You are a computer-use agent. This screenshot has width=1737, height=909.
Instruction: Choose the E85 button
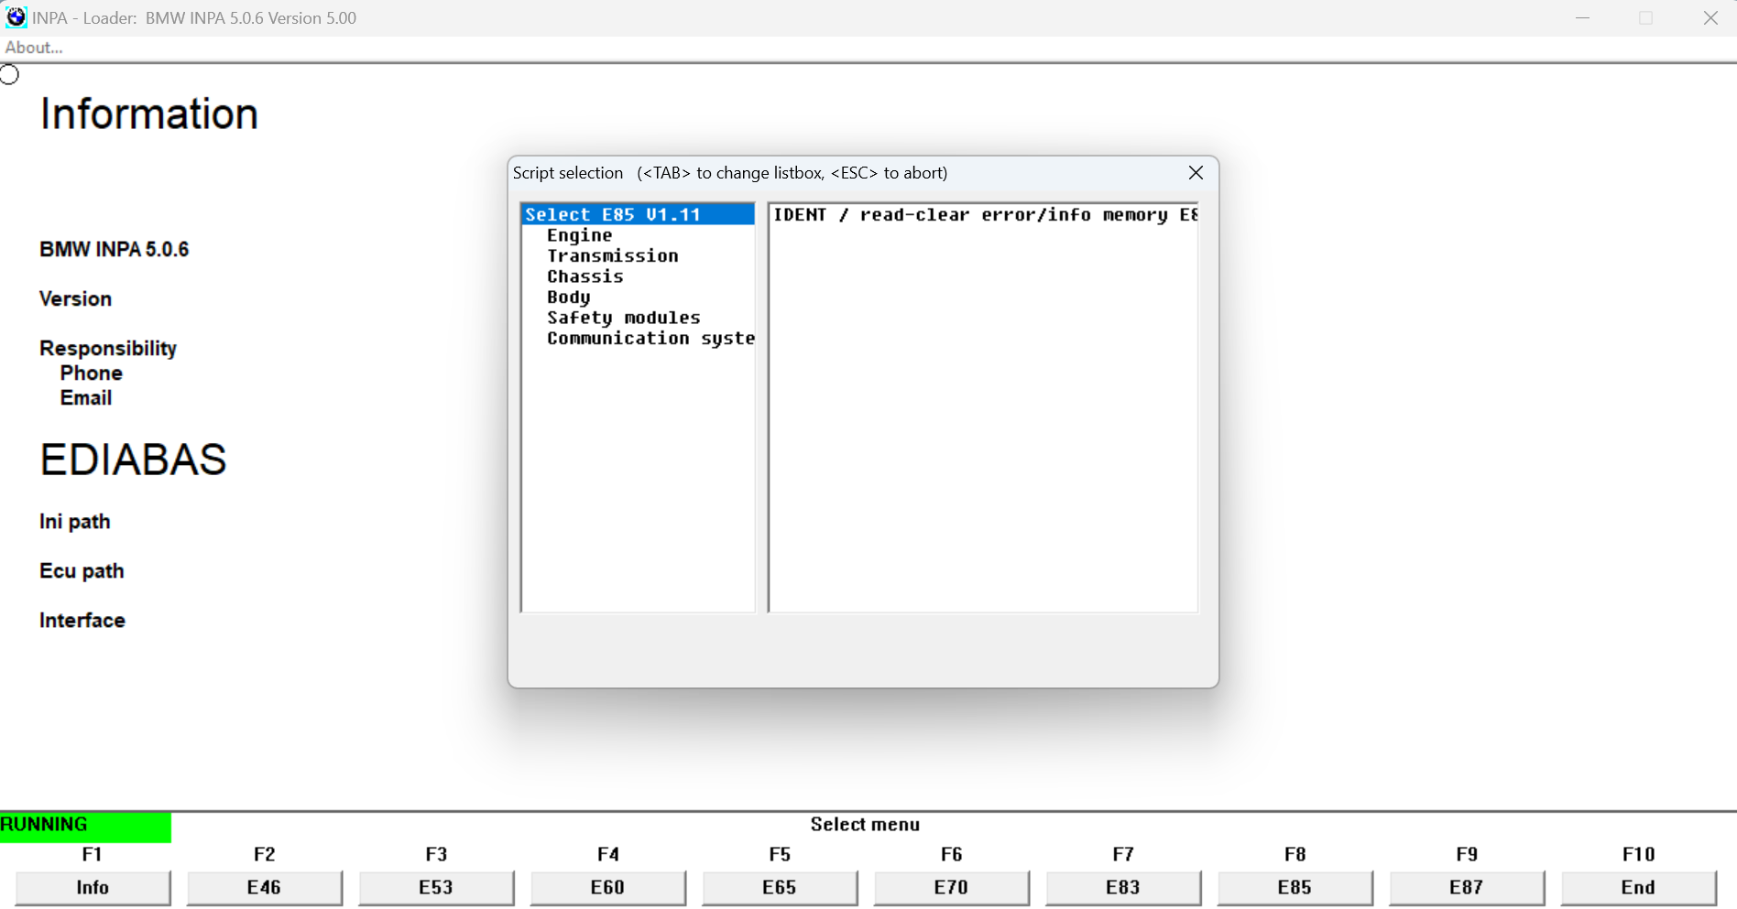click(x=1295, y=887)
